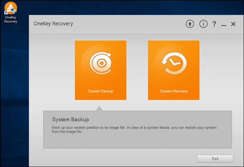Click the System Backup description heading
The image size is (244, 167).
click(70, 120)
